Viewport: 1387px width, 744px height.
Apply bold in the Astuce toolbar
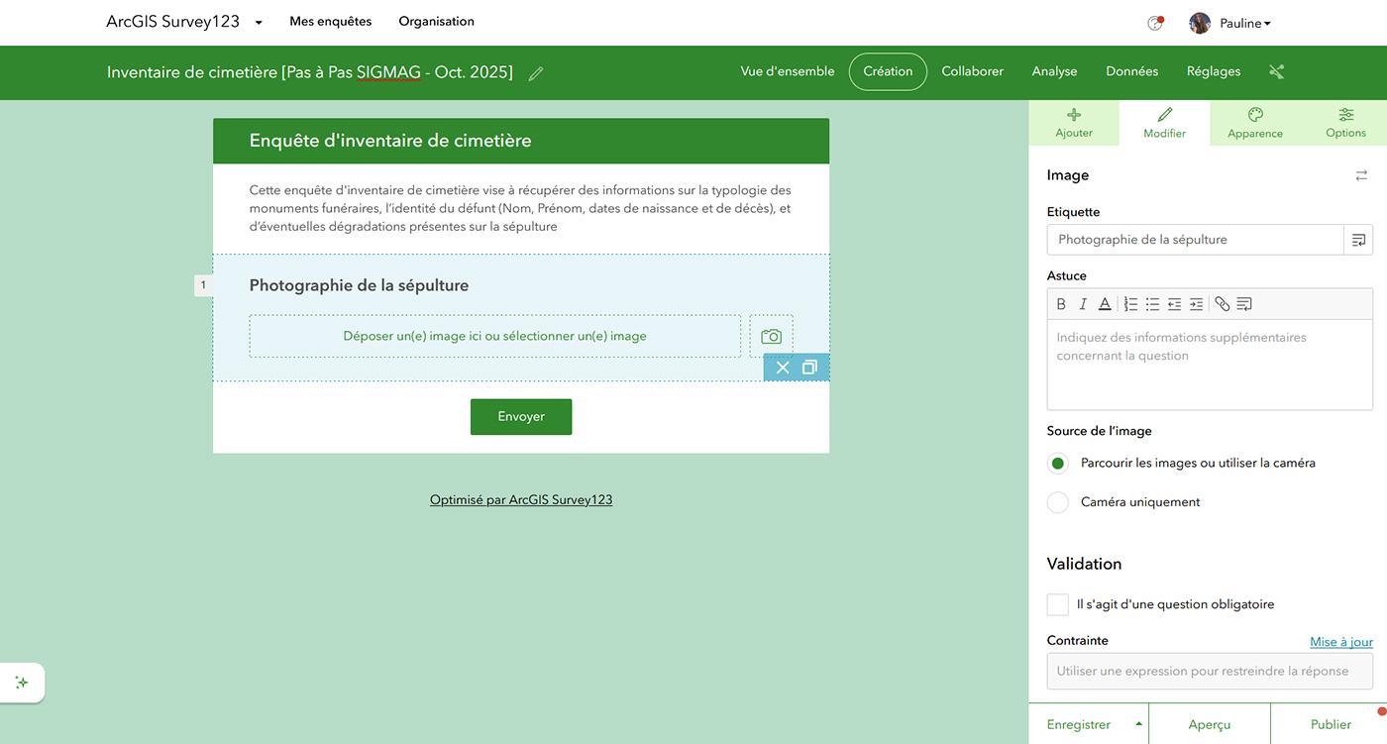1061,304
